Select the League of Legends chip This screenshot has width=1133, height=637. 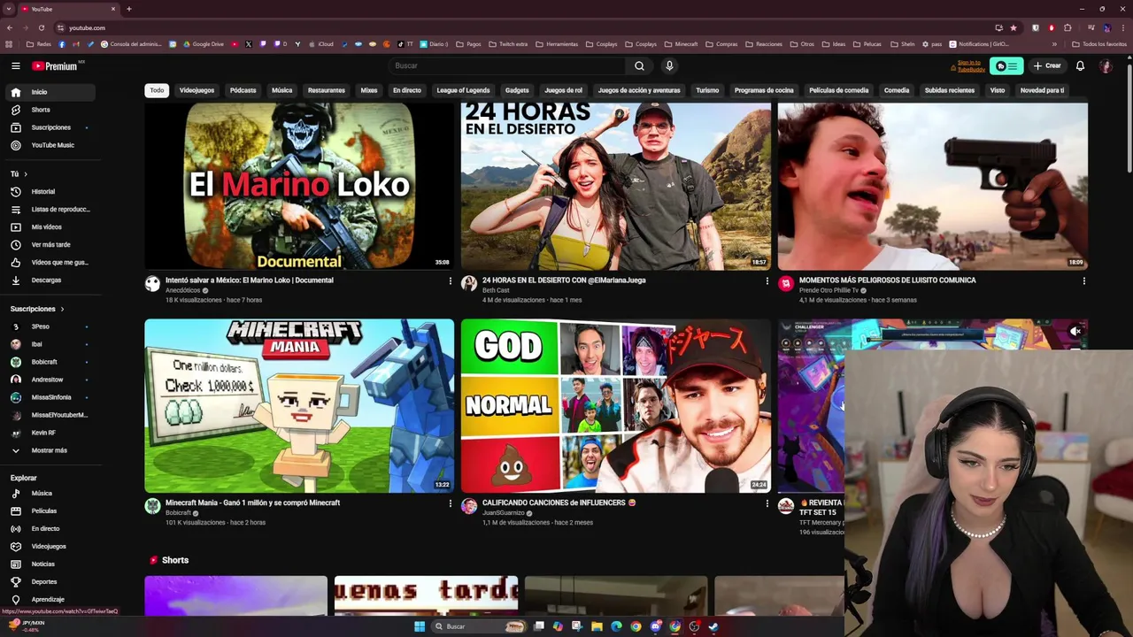click(463, 90)
